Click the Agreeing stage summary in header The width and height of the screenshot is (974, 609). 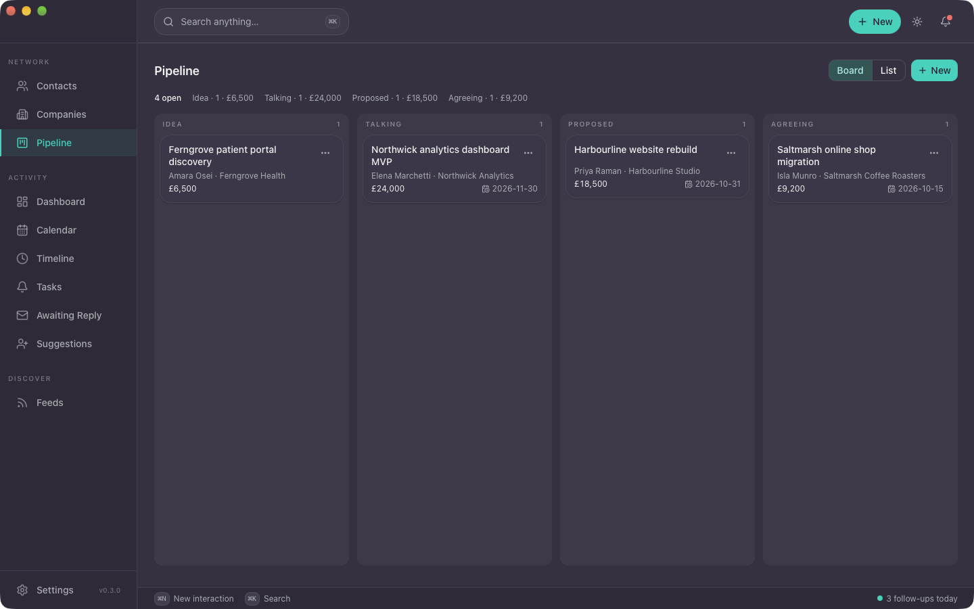(488, 98)
